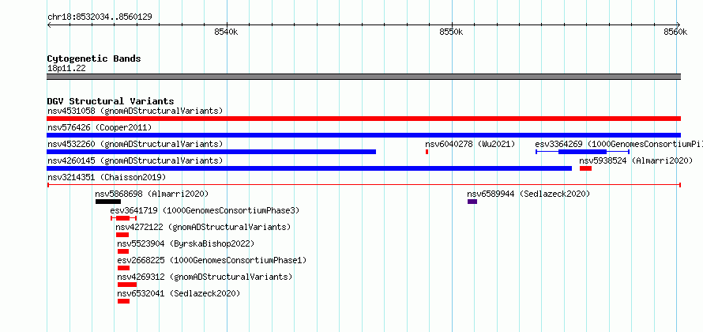The height and width of the screenshot is (332, 703).
Task: Open the nsv4269312 (gnomADStructuralVariants) label
Action: point(205,277)
